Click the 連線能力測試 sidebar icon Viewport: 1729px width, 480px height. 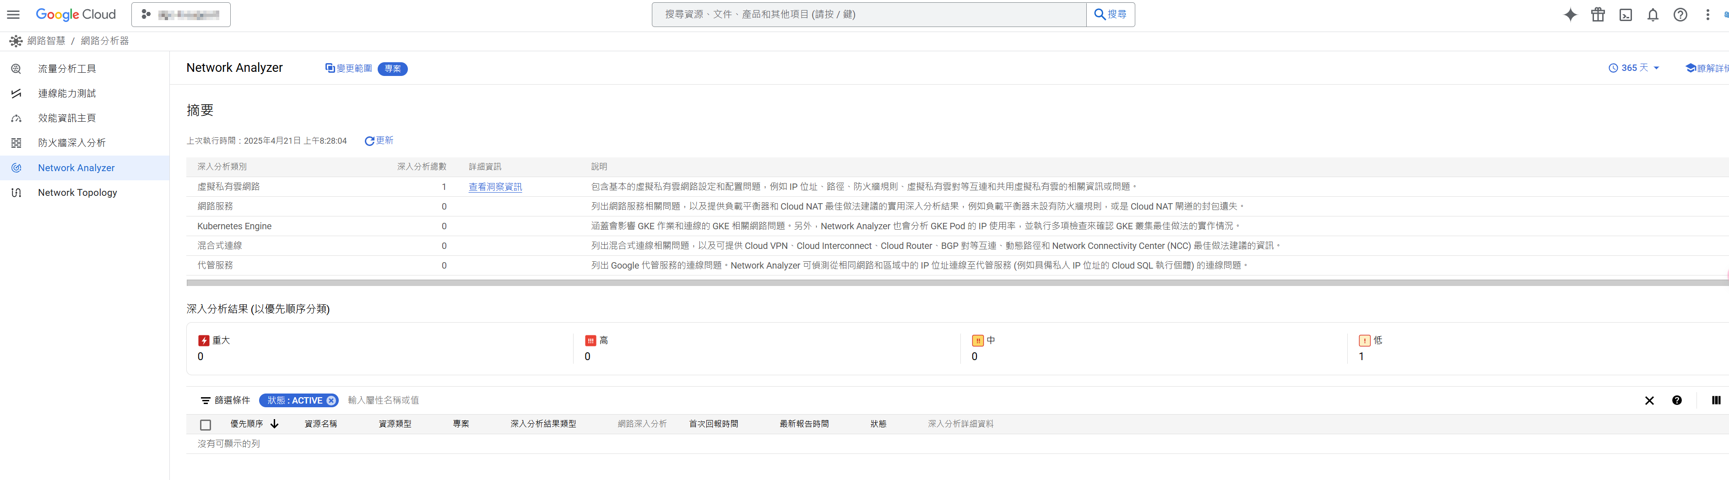click(16, 93)
